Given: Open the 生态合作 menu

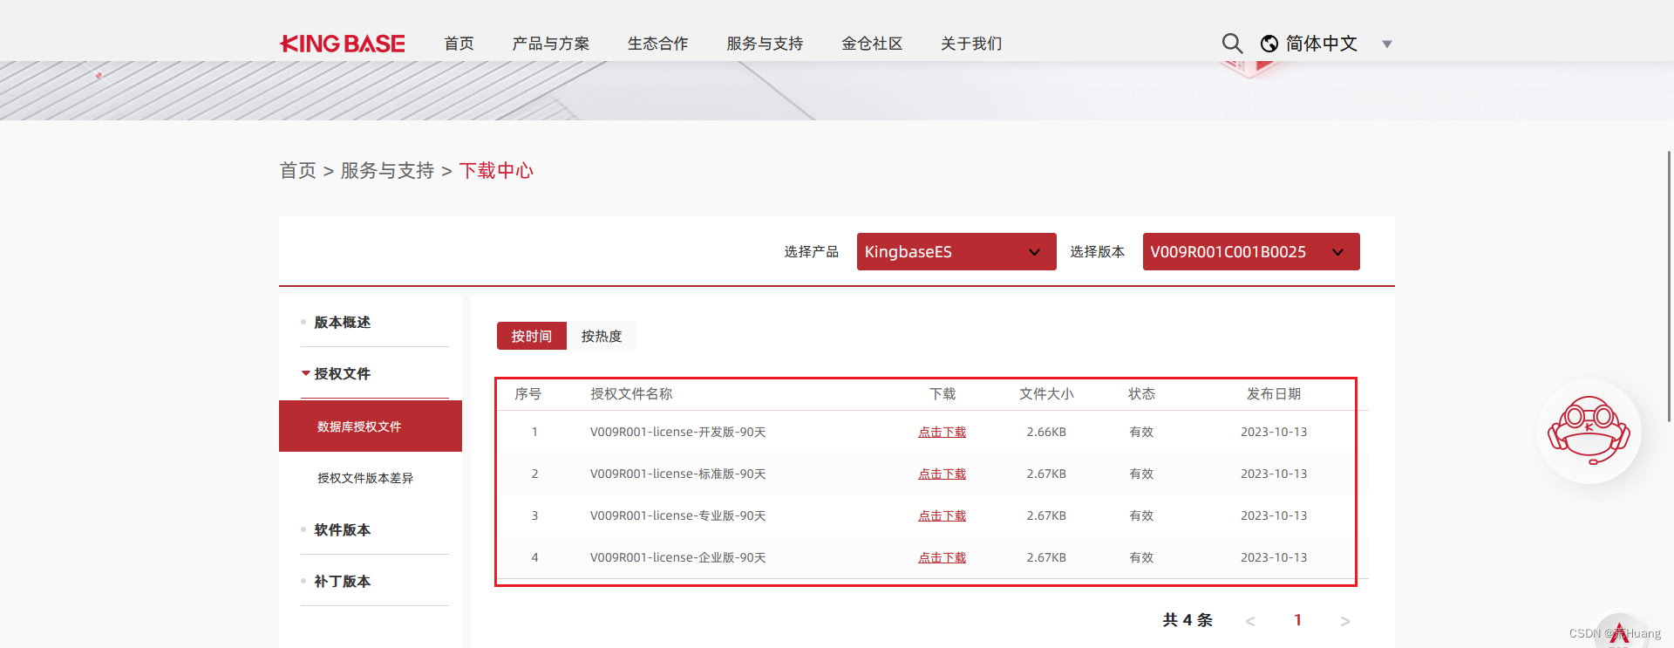Looking at the screenshot, I should (658, 44).
